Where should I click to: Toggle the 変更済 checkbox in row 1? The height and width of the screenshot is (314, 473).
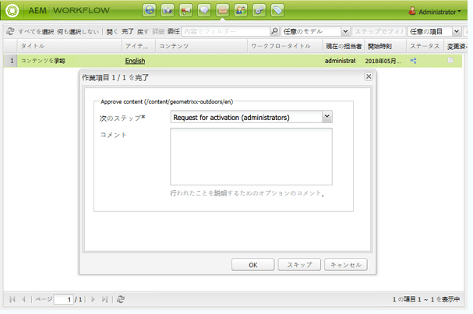450,60
